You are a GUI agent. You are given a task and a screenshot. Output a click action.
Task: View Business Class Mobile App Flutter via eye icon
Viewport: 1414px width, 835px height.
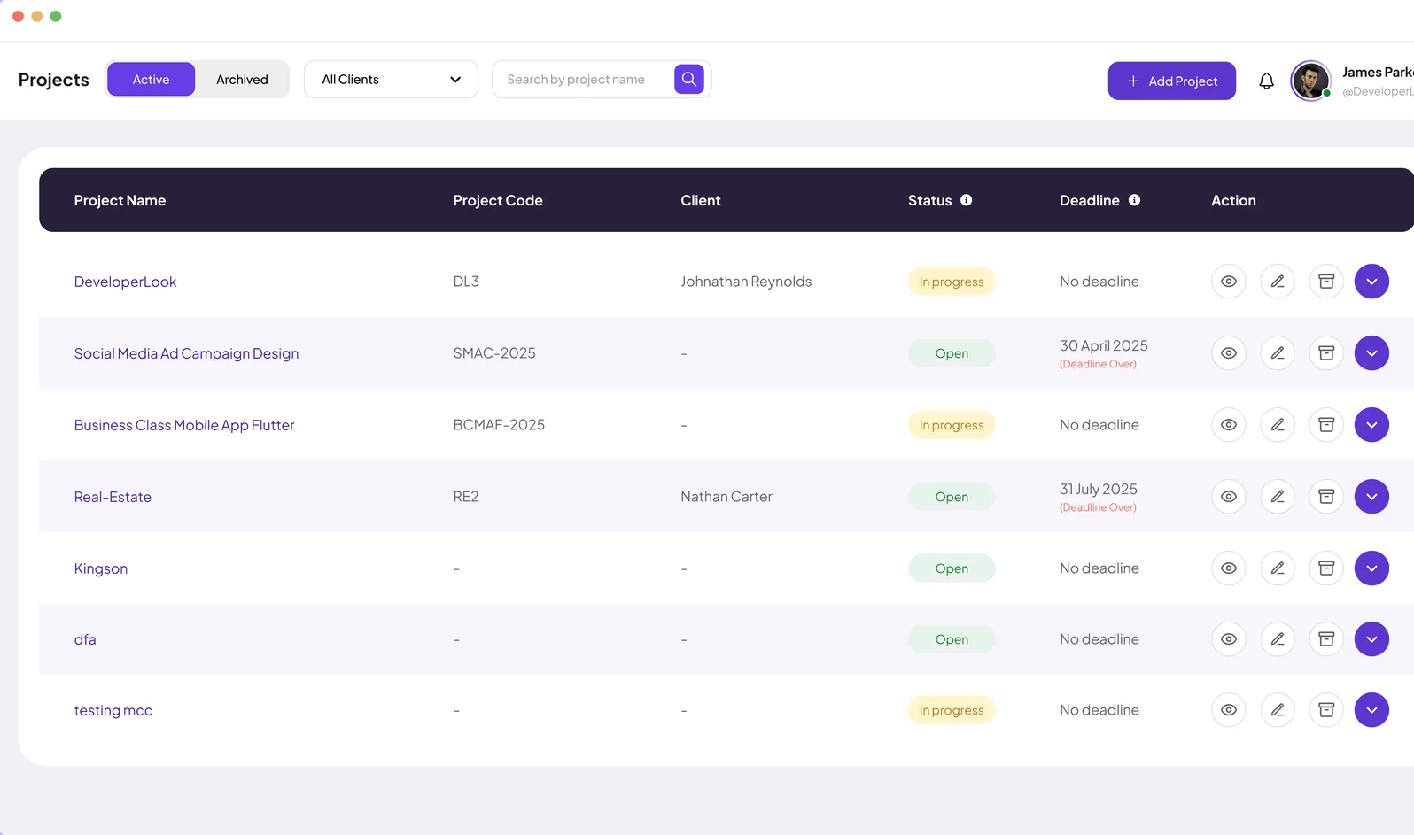(x=1229, y=425)
